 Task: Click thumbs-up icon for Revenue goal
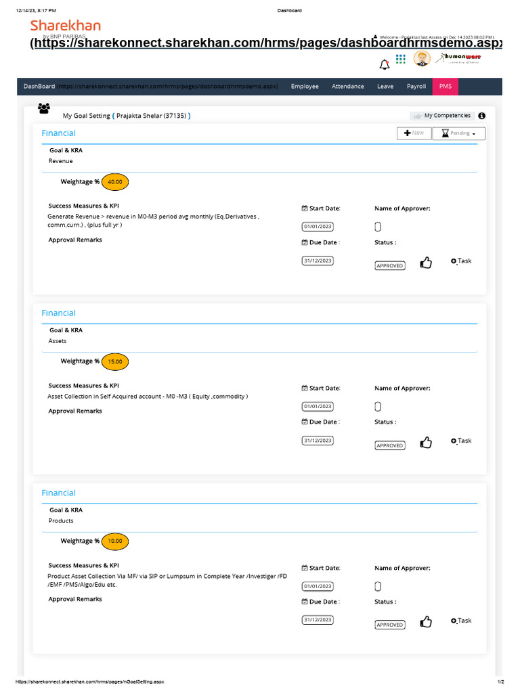[x=426, y=263]
